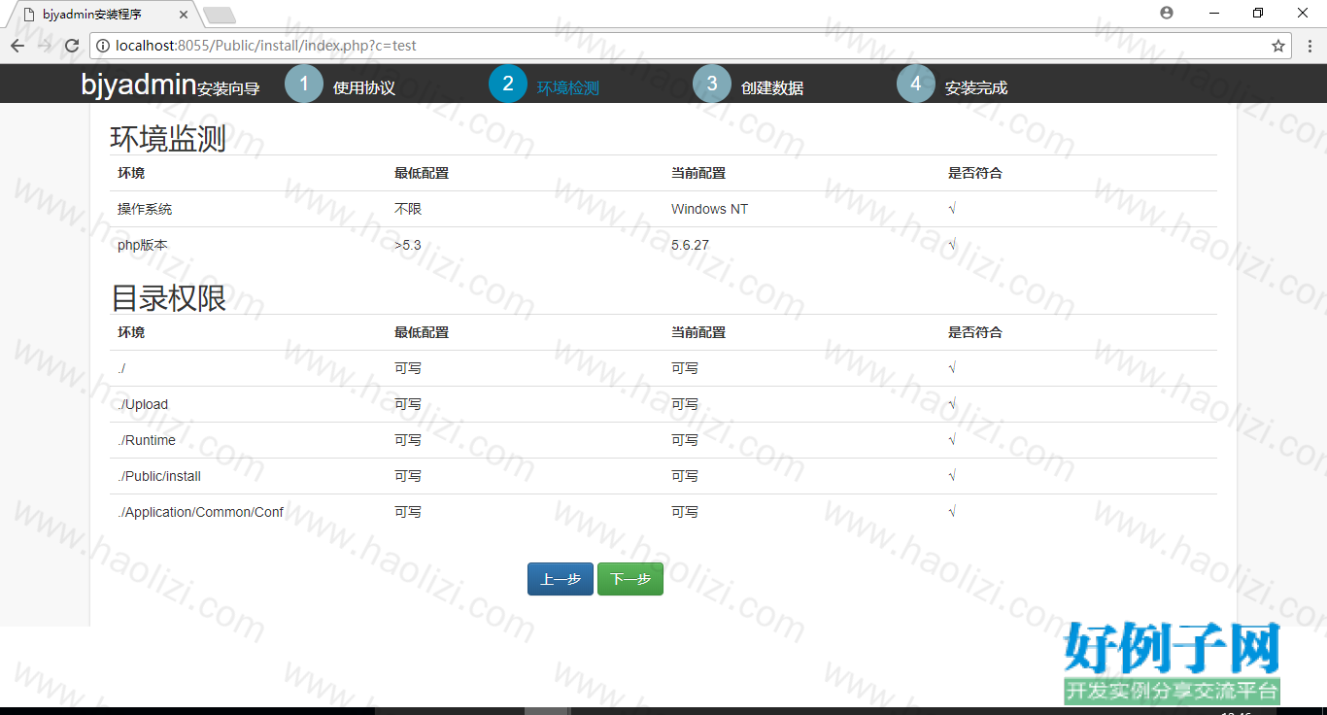Click the Windows NT value
Screen dimensions: 1327x715
click(x=709, y=209)
